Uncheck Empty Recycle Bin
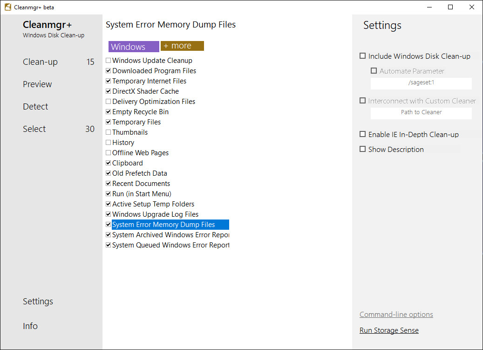 (108, 111)
